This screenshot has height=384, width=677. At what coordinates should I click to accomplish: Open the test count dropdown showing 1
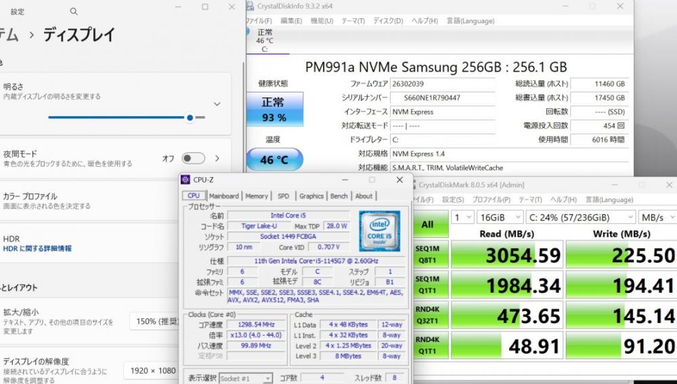[x=463, y=217]
